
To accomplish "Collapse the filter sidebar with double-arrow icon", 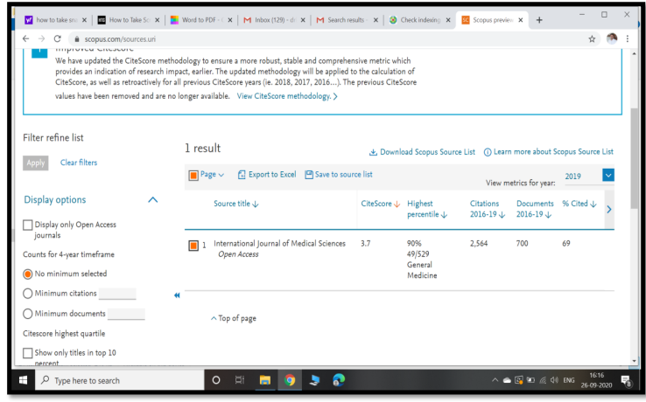I will click(x=178, y=295).
